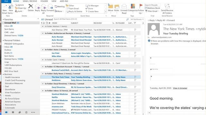Expand the Quick Steps gallery
Screen dimensions: 206x115
coord(106,12)
